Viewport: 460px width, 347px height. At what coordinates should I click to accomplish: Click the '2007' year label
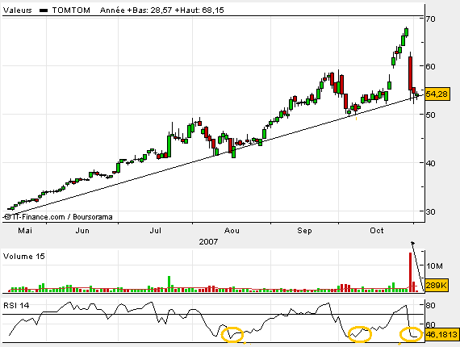click(x=208, y=242)
